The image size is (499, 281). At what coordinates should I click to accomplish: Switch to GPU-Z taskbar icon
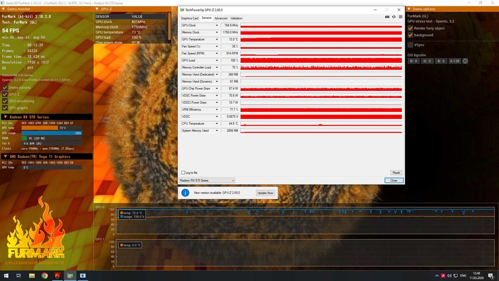(70, 276)
